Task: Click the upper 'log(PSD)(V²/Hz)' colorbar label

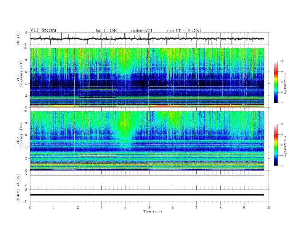Action: pyautogui.click(x=285, y=83)
